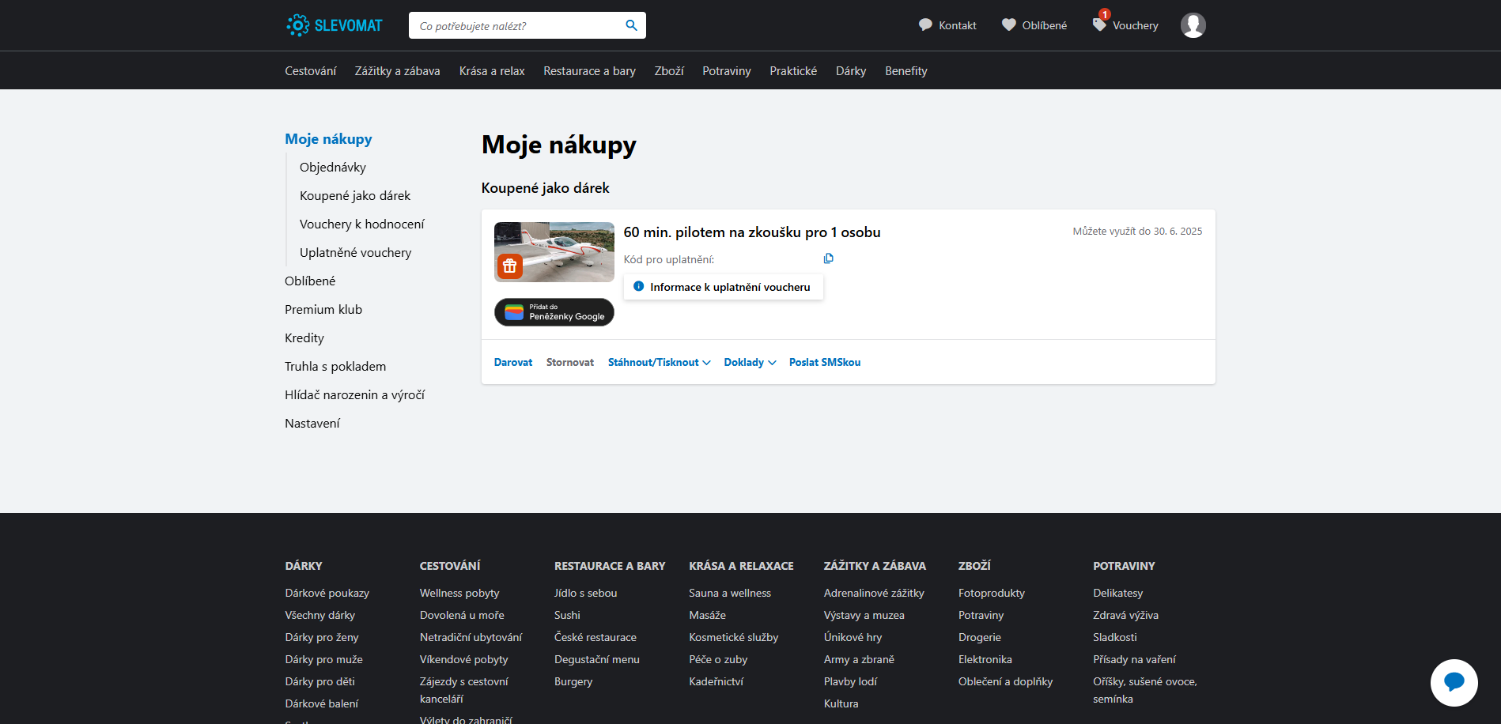Viewport: 1501px width, 724px height.
Task: Click the orange gift icon on thumbnail
Action: tap(510, 266)
